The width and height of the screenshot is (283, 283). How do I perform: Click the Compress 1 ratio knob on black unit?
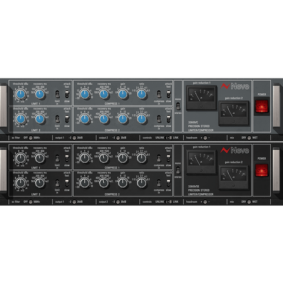tap(141, 158)
